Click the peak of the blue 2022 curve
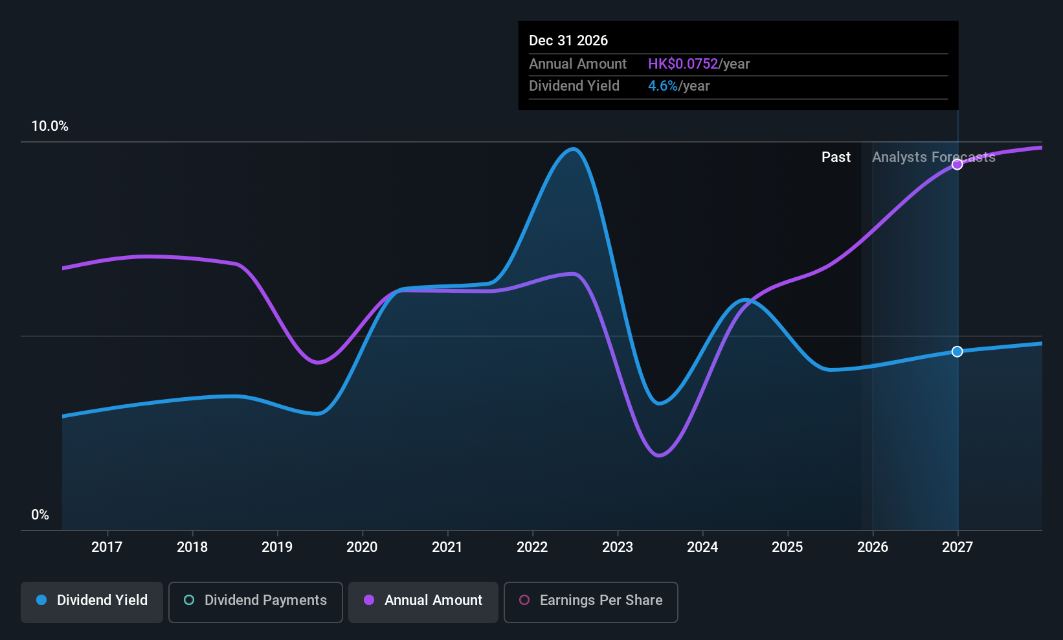This screenshot has width=1063, height=640. 572,149
